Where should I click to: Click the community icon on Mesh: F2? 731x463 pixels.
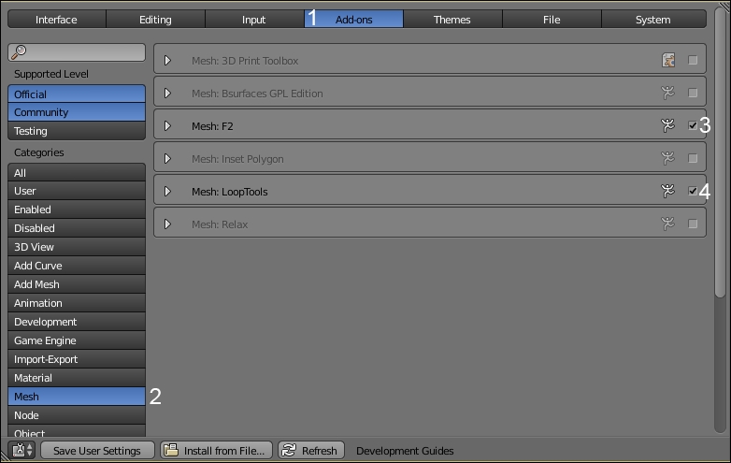pyautogui.click(x=667, y=125)
